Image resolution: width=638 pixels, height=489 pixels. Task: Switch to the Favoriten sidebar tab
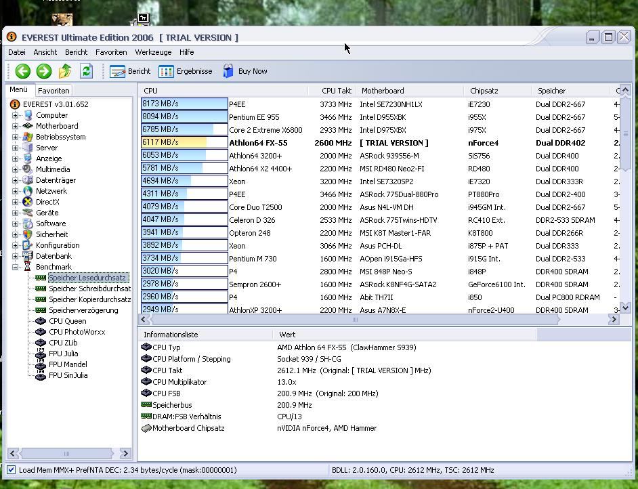click(54, 91)
